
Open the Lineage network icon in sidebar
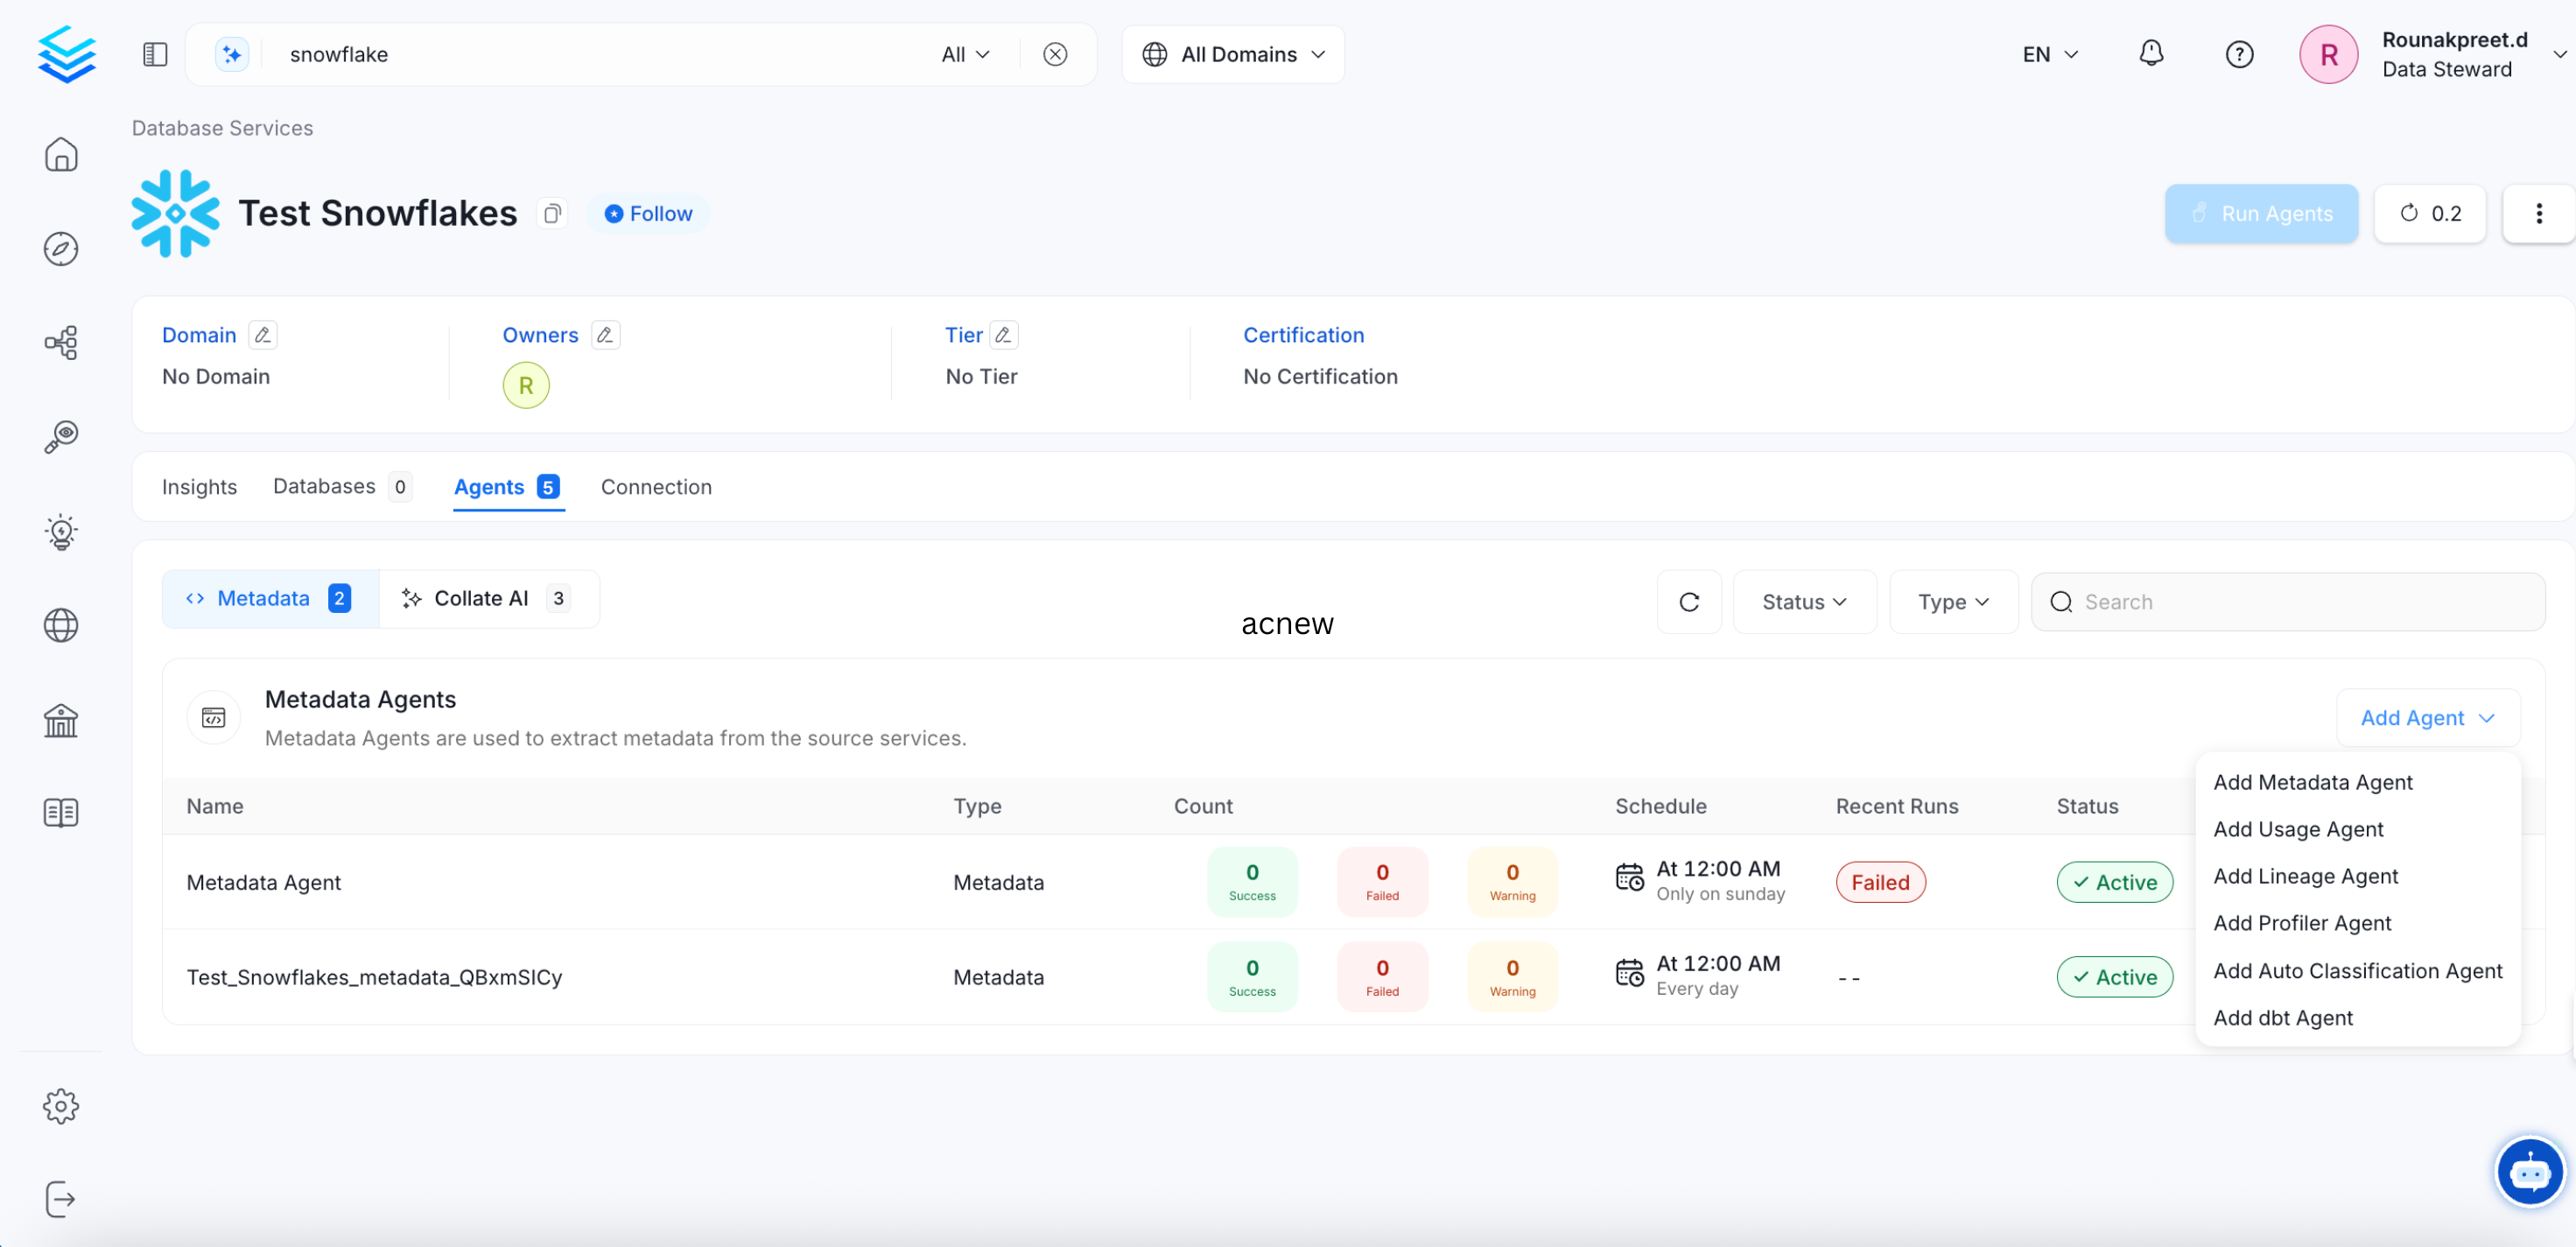[x=61, y=342]
